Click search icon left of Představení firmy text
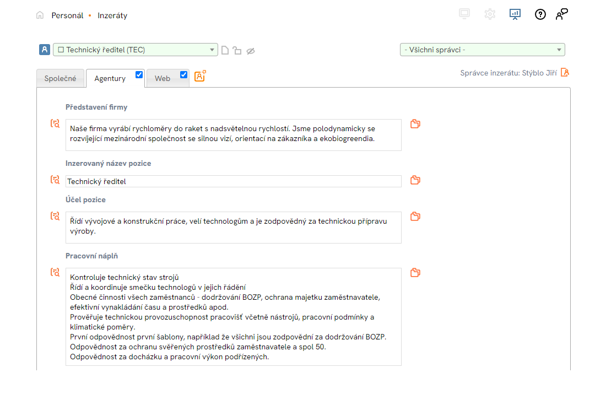 pos(55,124)
